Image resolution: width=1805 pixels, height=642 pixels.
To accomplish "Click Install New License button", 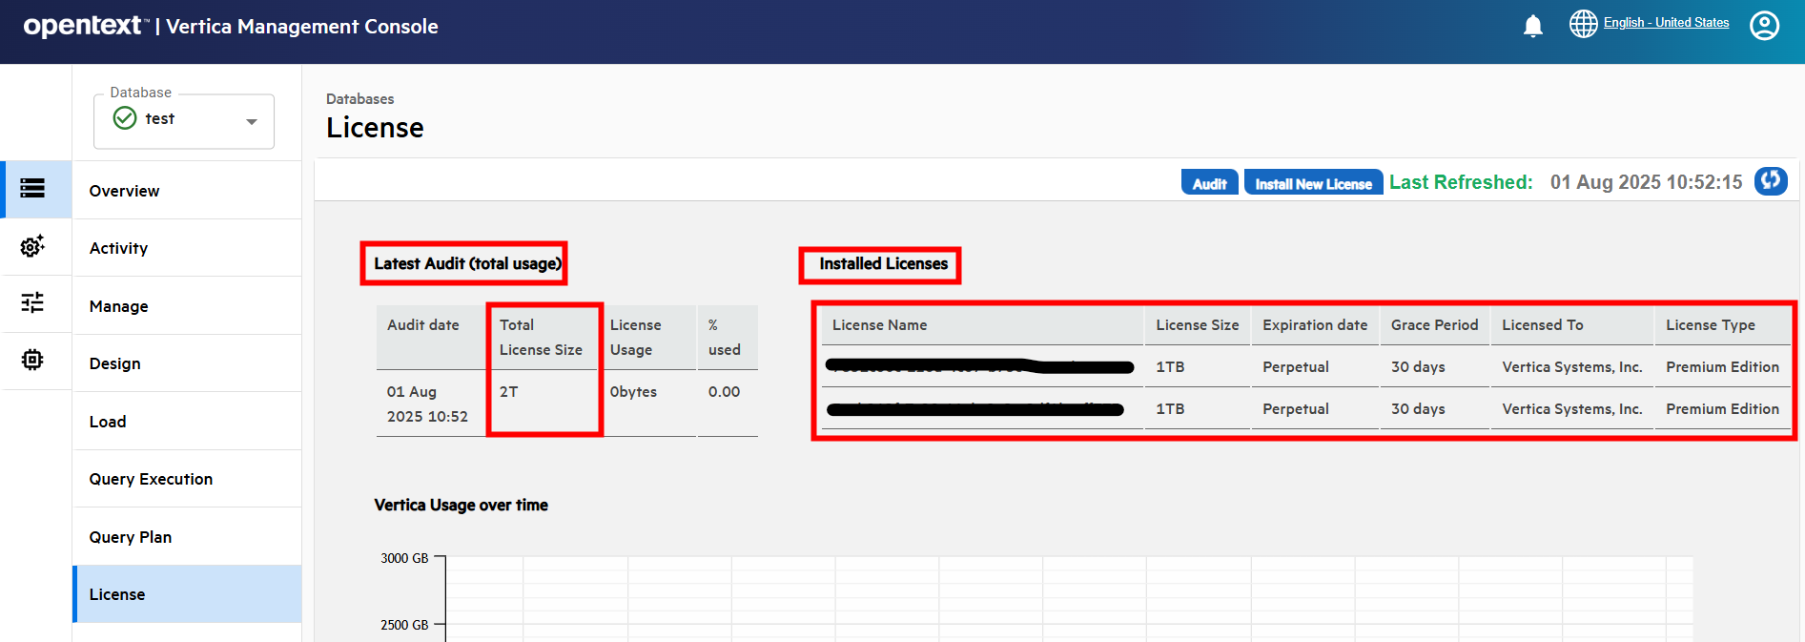I will pyautogui.click(x=1313, y=183).
